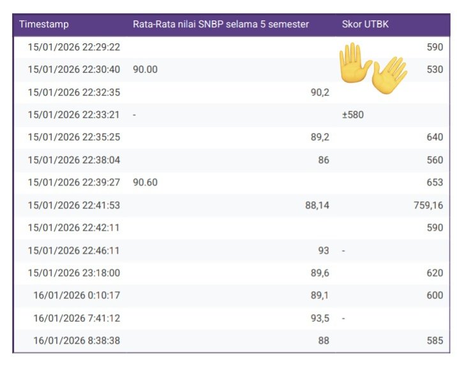Select timestamp cell "15/01/2026 22:30:40"
Image resolution: width=457 pixels, height=369 pixels.
[74, 69]
